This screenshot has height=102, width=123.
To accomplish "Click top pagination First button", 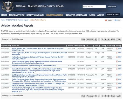I will click(x=83, y=40).
